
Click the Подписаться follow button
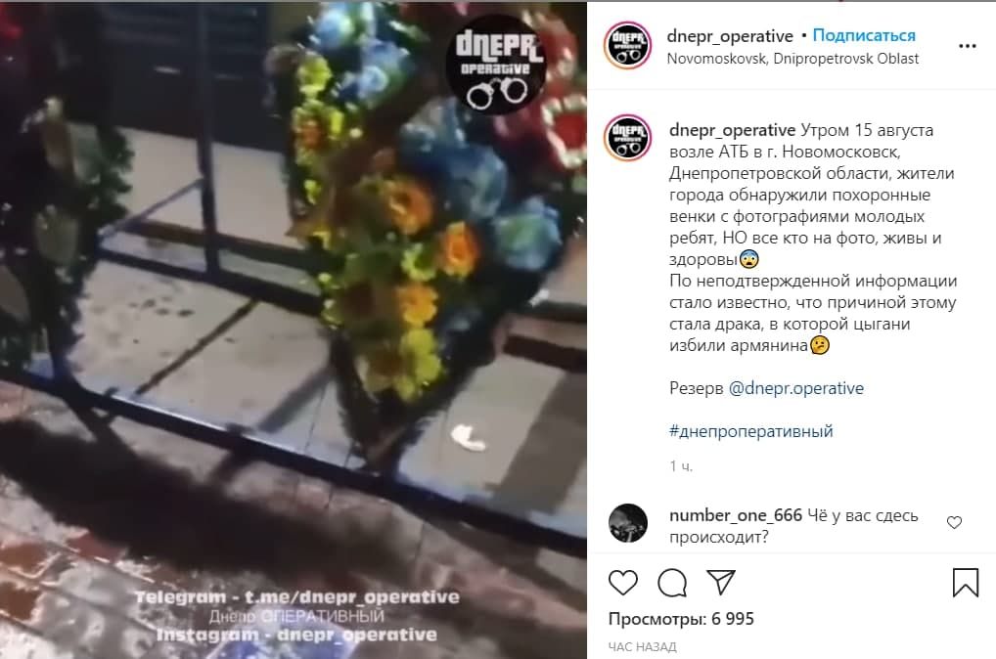(x=864, y=35)
